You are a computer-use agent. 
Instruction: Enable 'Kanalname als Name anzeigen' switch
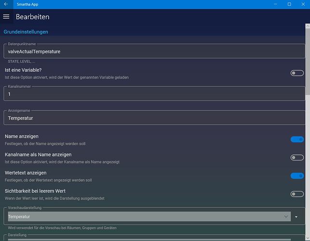point(297,158)
